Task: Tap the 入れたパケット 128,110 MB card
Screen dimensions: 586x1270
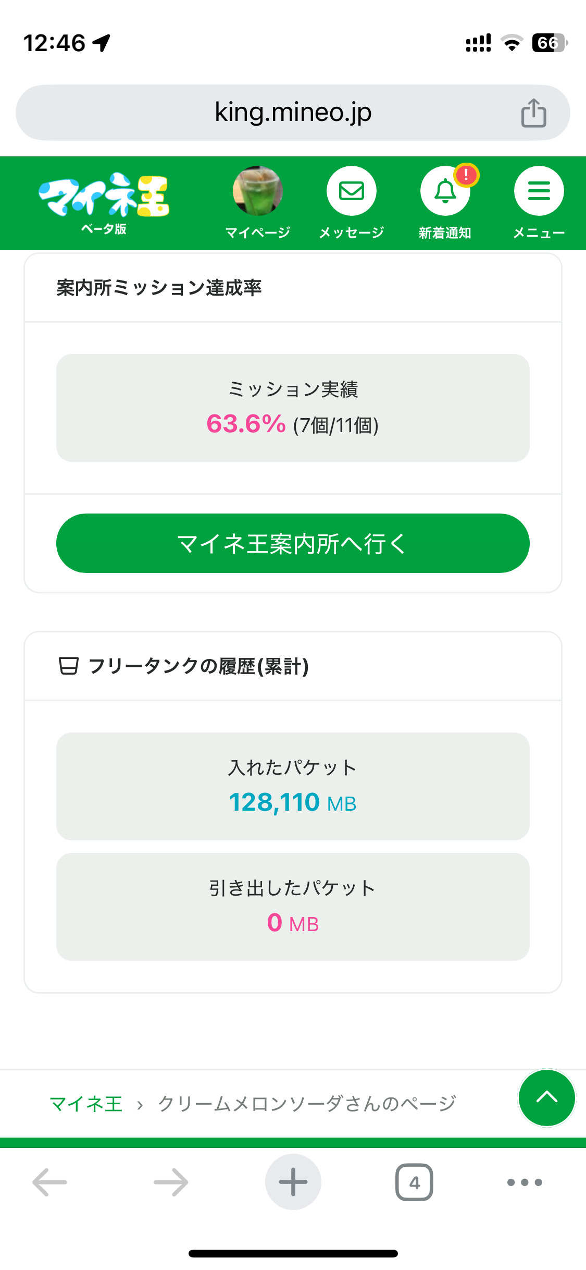Action: pyautogui.click(x=293, y=786)
